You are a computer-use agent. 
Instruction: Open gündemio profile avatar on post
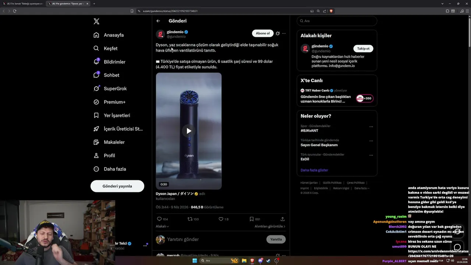(x=160, y=34)
